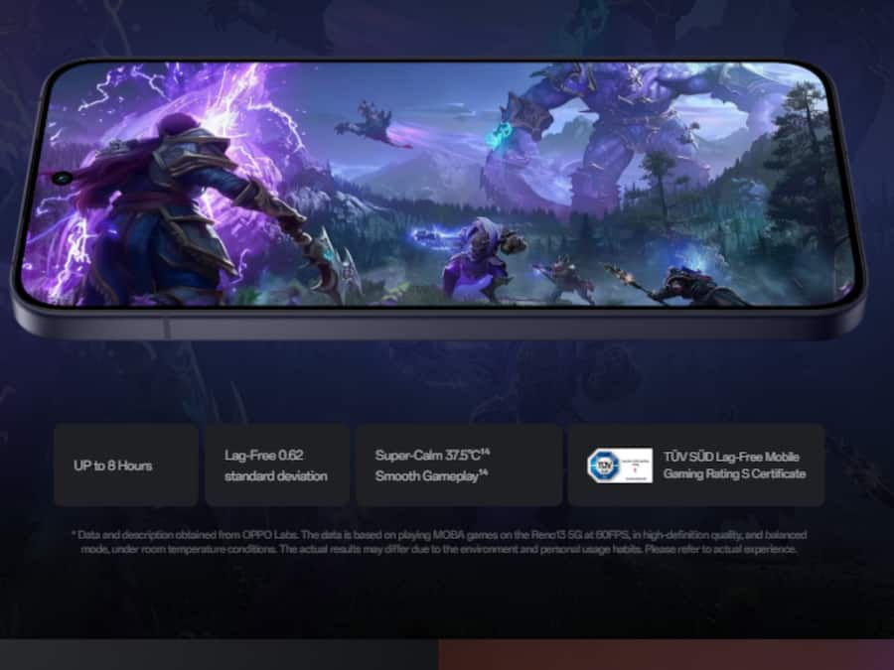Click the phone's front camera punch-hole
The image size is (894, 670).
click(x=64, y=179)
